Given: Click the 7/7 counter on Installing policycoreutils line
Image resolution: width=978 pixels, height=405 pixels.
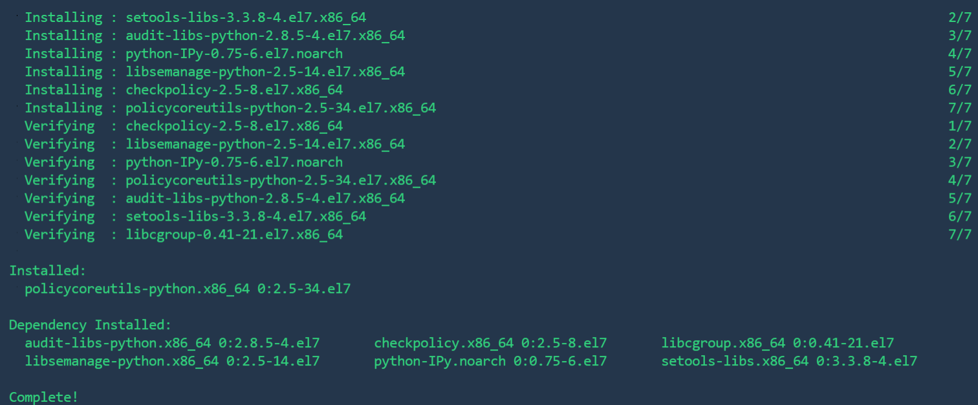Looking at the screenshot, I should point(960,108).
